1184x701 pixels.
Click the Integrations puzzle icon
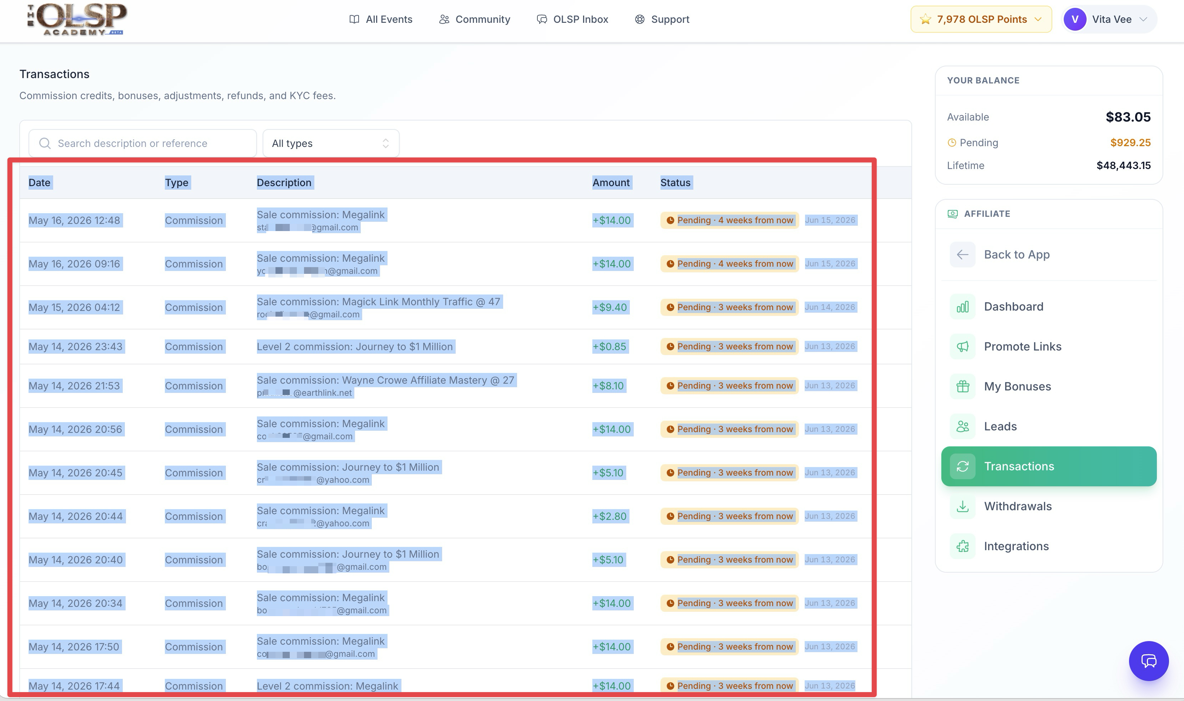[x=962, y=546]
